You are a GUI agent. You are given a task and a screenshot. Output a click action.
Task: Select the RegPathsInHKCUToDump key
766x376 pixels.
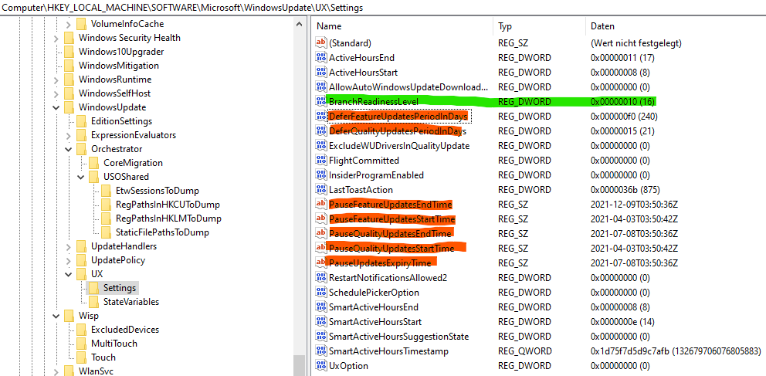(168, 205)
